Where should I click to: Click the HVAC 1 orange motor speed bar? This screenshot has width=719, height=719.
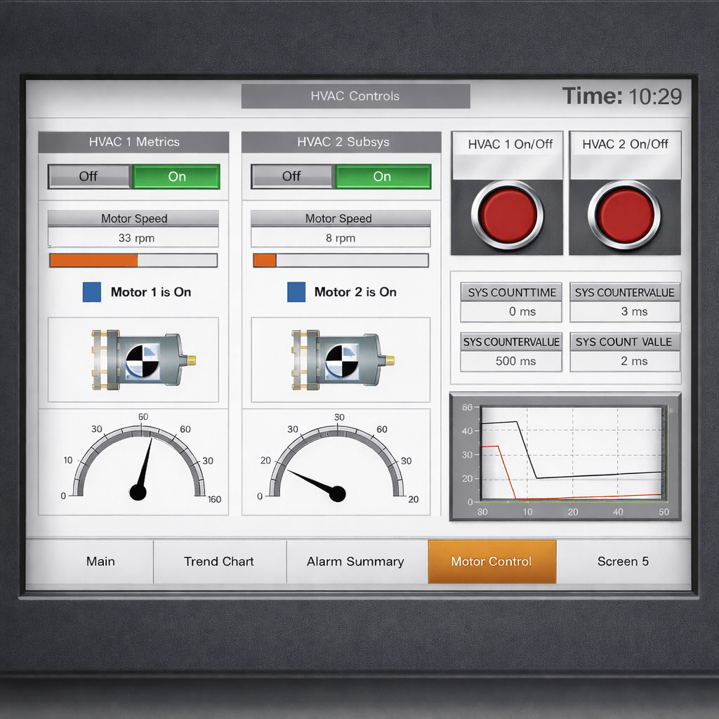click(x=94, y=260)
